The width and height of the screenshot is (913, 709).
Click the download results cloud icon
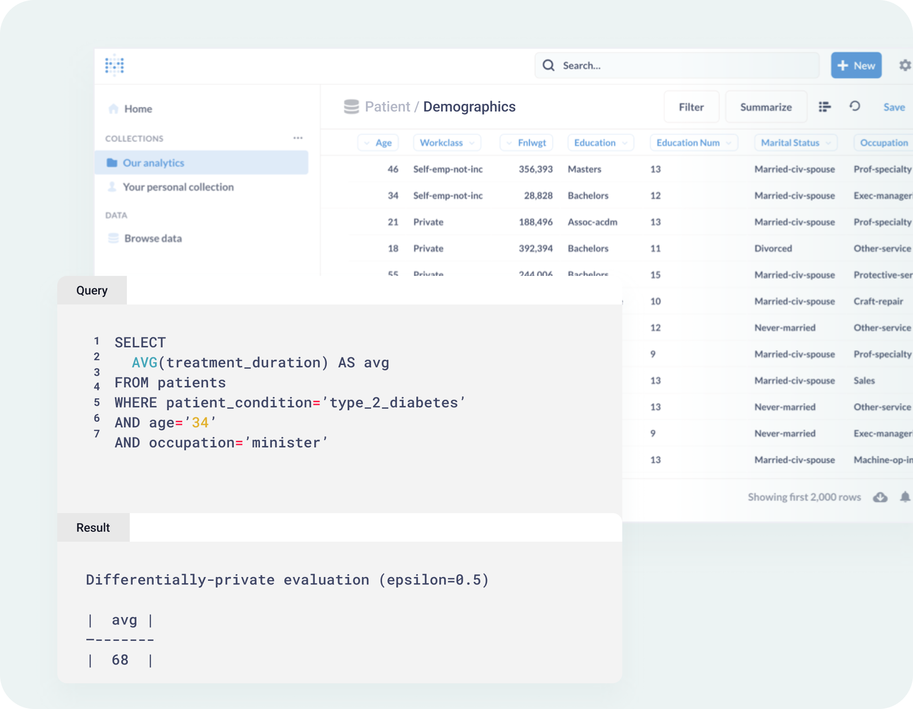pyautogui.click(x=880, y=497)
